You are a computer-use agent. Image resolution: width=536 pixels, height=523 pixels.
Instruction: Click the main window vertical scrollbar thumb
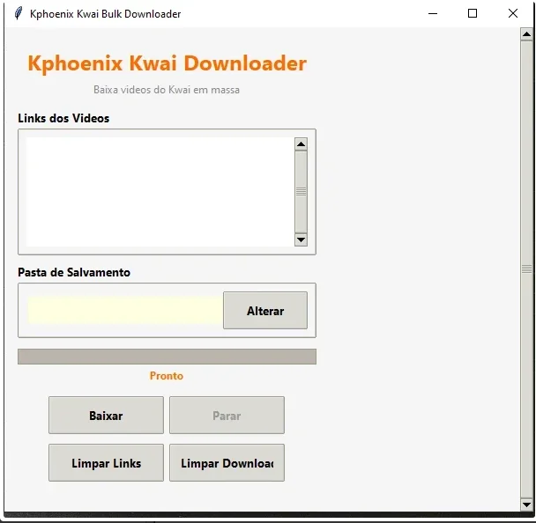(527, 269)
